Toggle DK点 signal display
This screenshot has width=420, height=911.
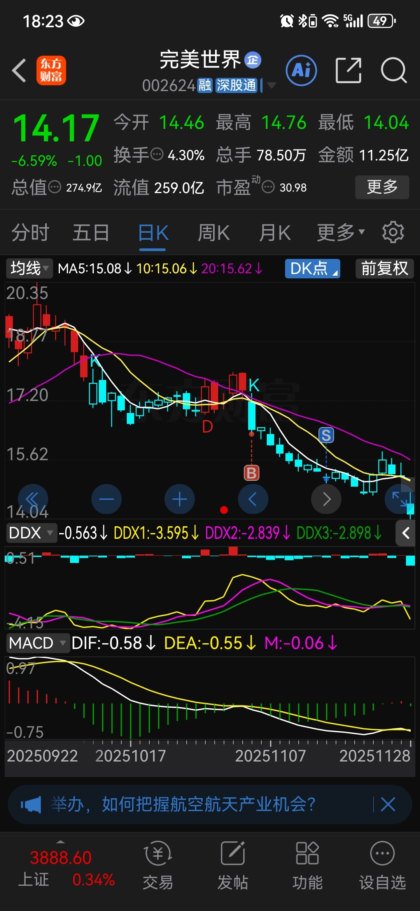tap(313, 269)
